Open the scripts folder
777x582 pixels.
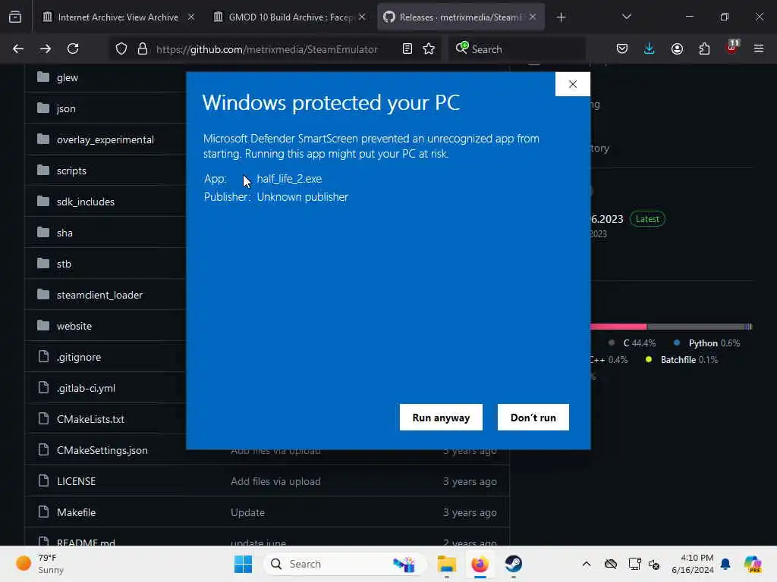[x=71, y=171]
